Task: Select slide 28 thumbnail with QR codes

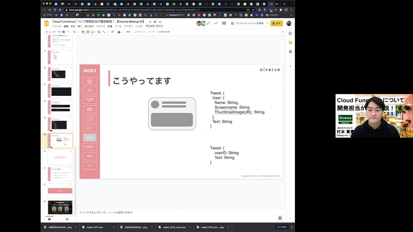Action: (x=60, y=207)
